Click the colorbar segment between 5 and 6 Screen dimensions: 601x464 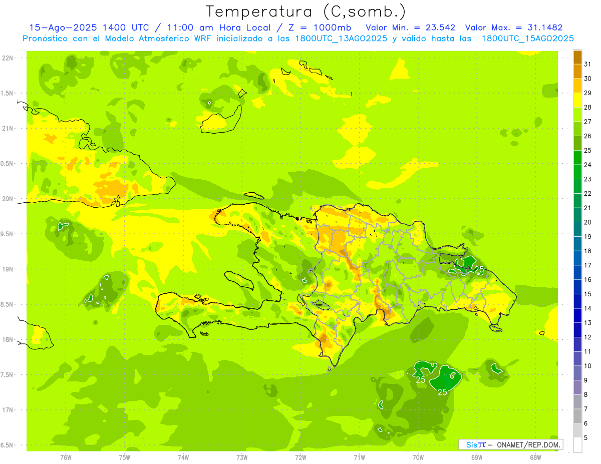(x=577, y=430)
